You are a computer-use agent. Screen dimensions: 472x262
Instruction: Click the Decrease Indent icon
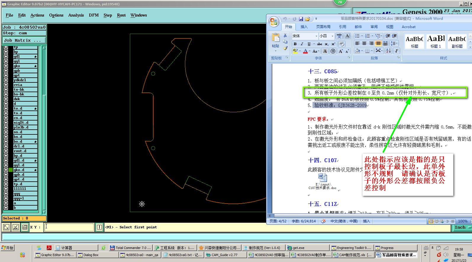[388, 36]
